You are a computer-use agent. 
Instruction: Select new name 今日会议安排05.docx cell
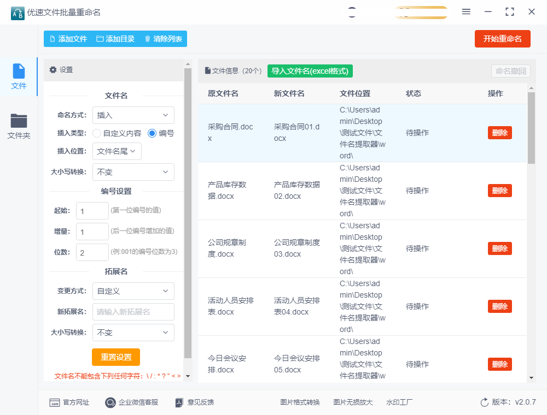(297, 364)
